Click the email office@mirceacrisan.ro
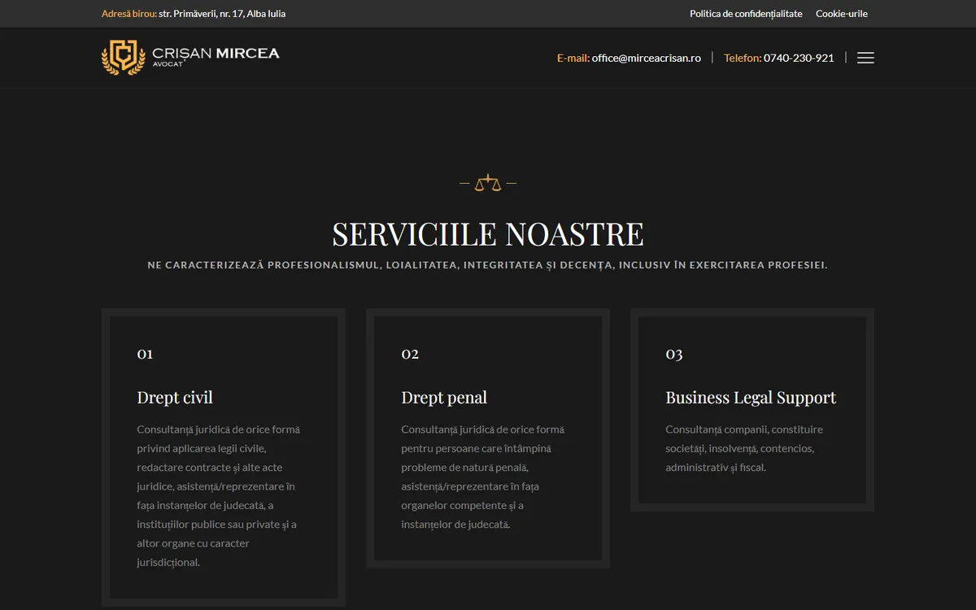 coord(647,58)
